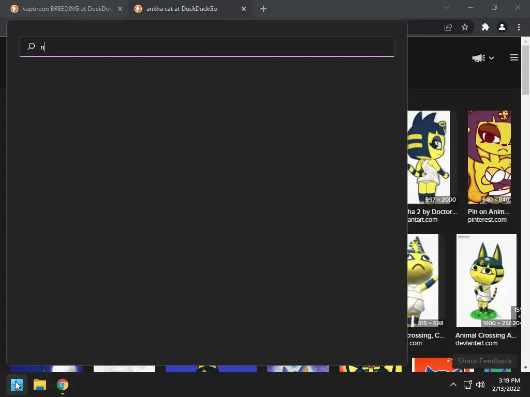Viewport: 530px width, 397px height.
Task: Click the 'Pin on Anim...' image title
Action: click(489, 211)
